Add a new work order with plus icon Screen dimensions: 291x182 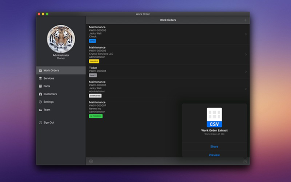coord(245,20)
